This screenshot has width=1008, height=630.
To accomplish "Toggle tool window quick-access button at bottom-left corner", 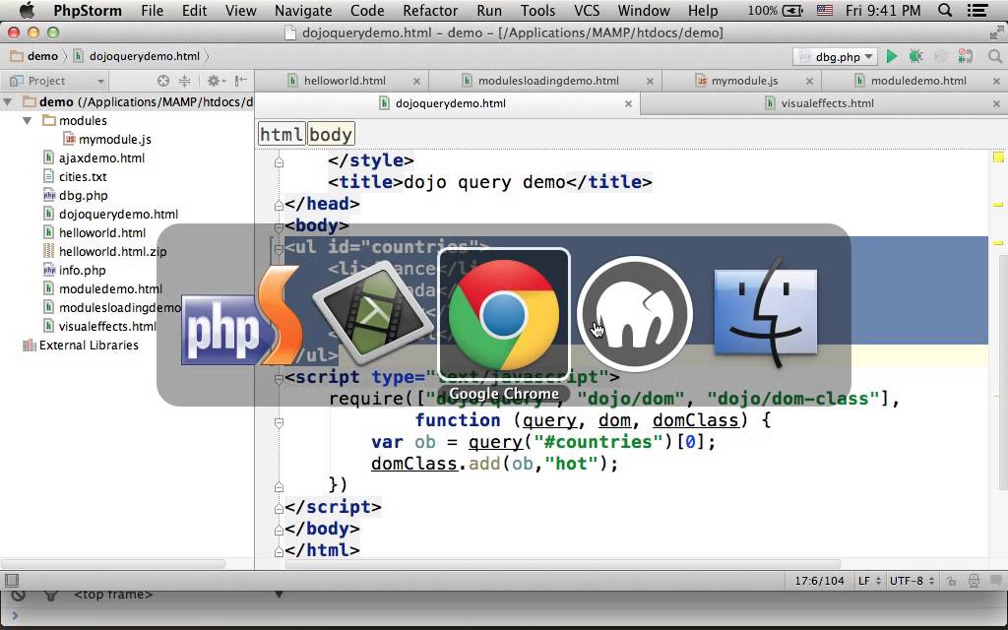I will coord(12,581).
